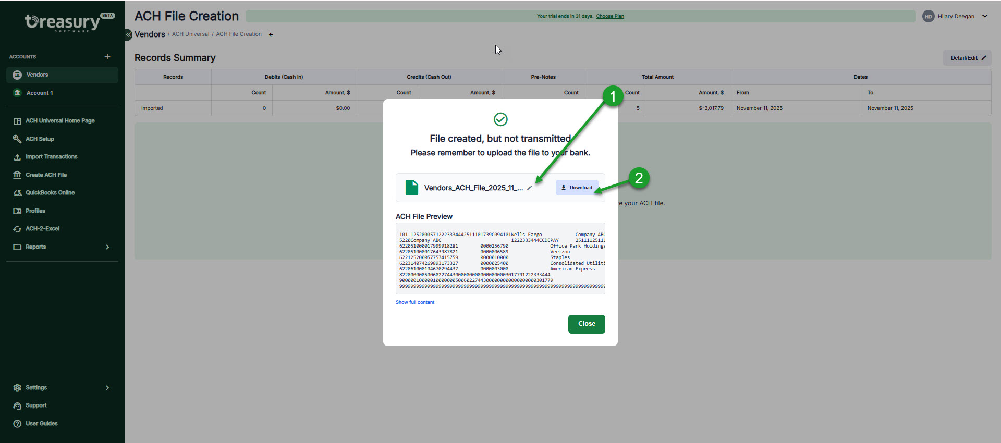Click the ACH Universal Home Page icon
This screenshot has height=443, width=1001.
pos(17,121)
